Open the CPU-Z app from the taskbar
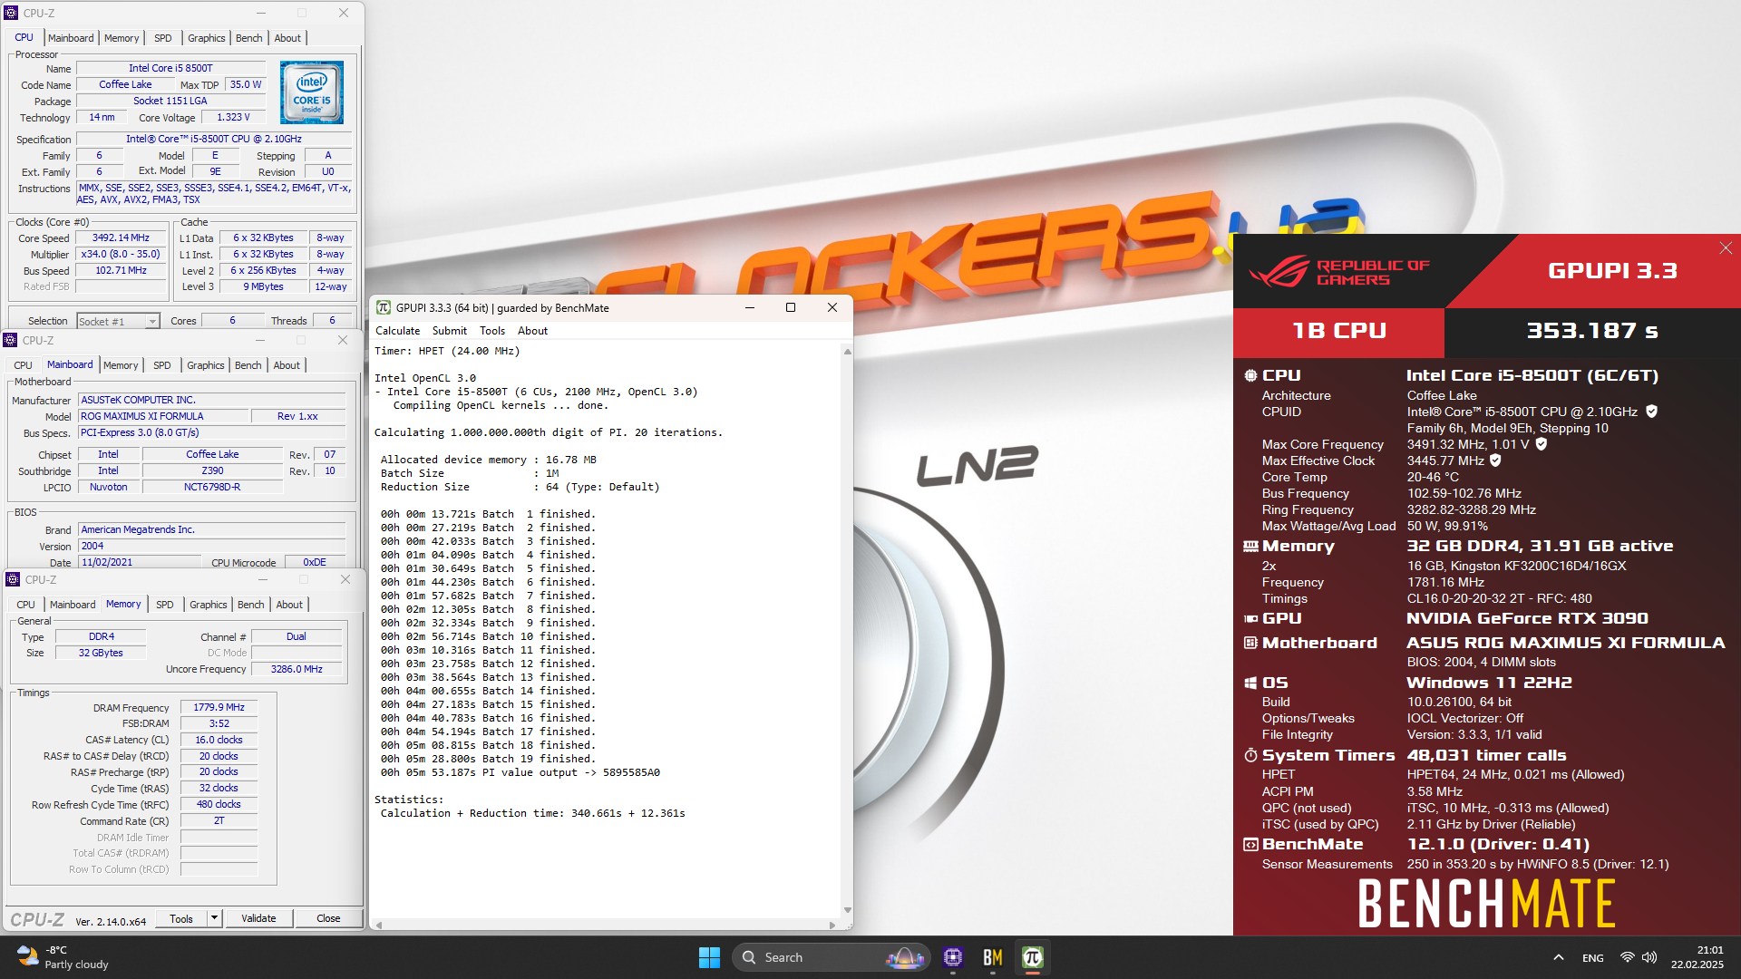This screenshot has width=1741, height=979. point(953,957)
